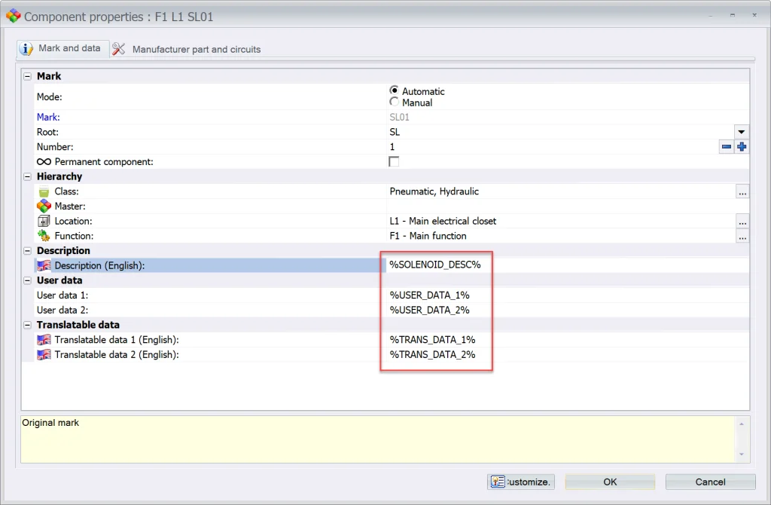This screenshot has width=771, height=505.
Task: Open the Class browse dialog via ellipsis
Action: pos(742,191)
